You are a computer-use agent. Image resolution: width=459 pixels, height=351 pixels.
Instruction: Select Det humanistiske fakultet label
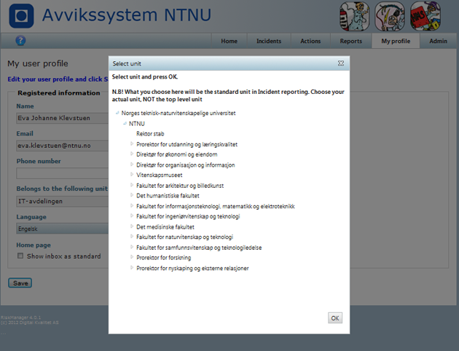tap(168, 196)
